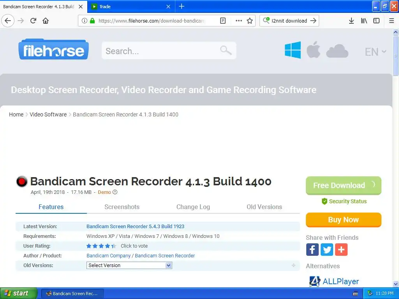Select the Windows platform icon
399x299 pixels.
[293, 50]
